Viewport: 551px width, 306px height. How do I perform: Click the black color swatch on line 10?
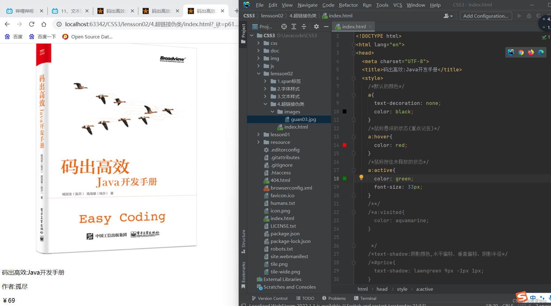pyautogui.click(x=345, y=112)
